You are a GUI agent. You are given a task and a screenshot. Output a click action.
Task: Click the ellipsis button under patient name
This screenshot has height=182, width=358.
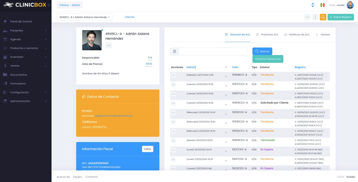(109, 46)
